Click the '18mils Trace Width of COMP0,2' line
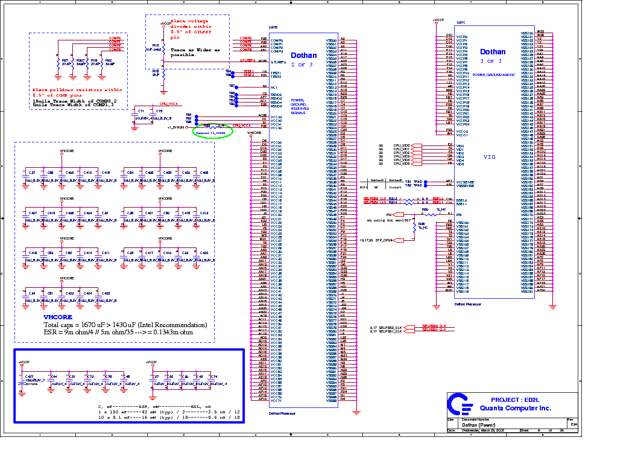 pyautogui.click(x=75, y=101)
